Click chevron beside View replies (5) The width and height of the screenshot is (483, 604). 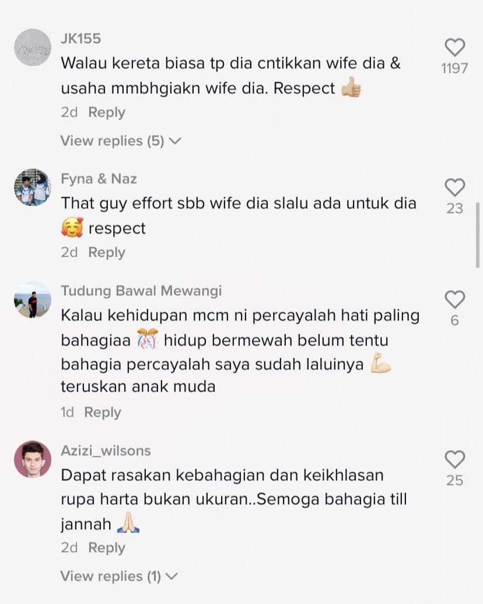tap(175, 141)
